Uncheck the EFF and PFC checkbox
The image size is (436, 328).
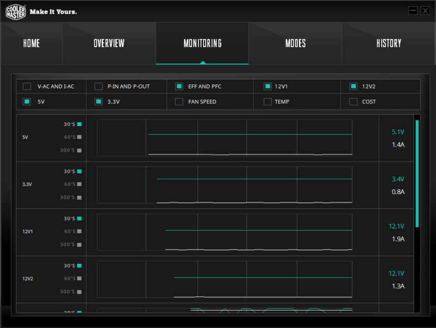pos(179,86)
